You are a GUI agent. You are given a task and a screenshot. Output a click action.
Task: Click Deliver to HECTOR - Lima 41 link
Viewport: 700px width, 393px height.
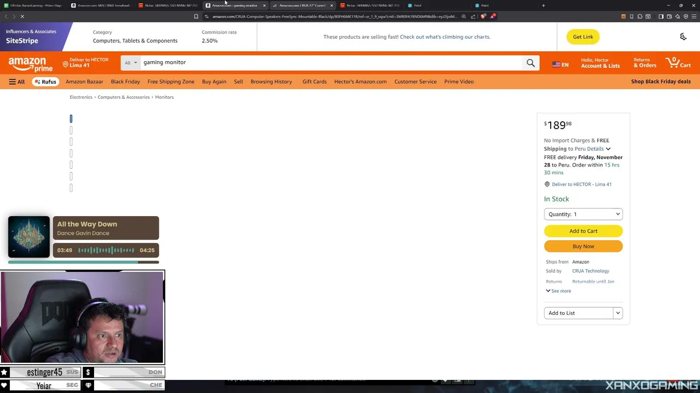pyautogui.click(x=581, y=184)
